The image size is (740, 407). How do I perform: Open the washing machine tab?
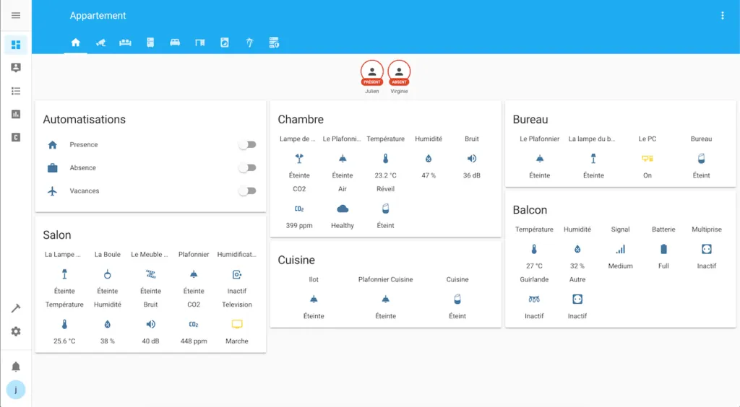click(x=225, y=43)
